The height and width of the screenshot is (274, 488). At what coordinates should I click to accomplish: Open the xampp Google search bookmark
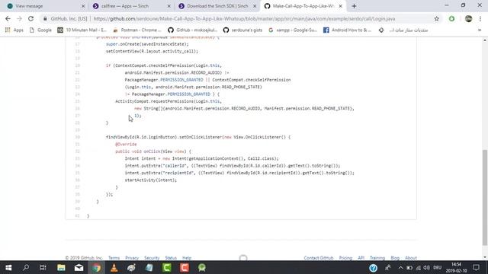click(293, 30)
